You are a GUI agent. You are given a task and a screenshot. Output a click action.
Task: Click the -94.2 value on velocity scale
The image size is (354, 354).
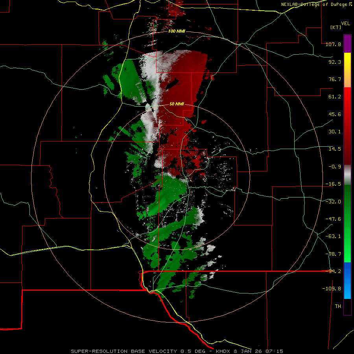click(x=333, y=271)
